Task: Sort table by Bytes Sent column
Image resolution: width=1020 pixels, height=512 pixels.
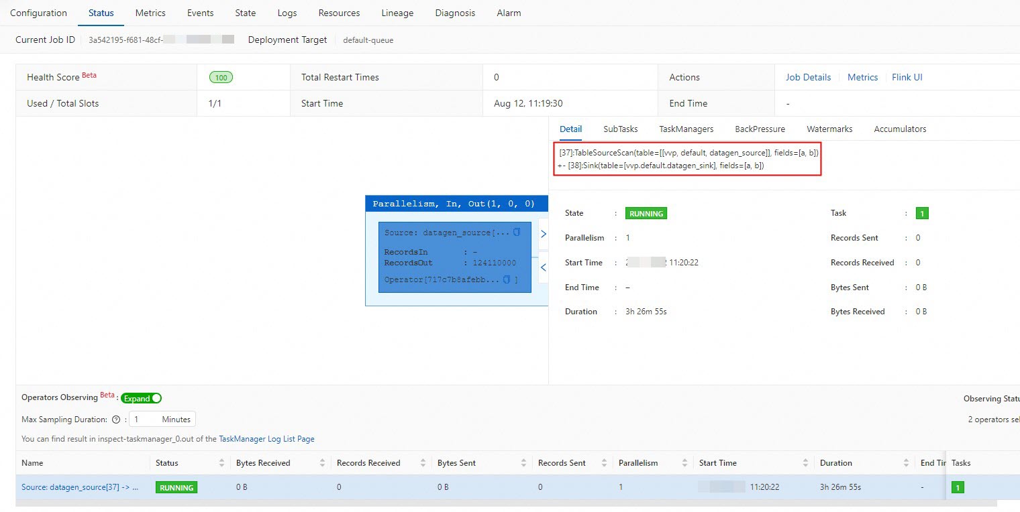Action: [523, 463]
